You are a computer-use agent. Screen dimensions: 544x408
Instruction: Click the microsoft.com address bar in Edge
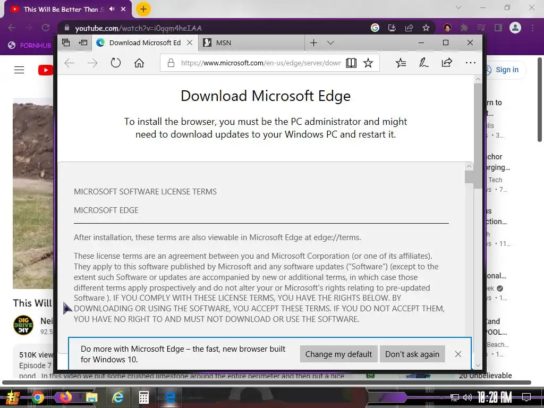point(260,63)
